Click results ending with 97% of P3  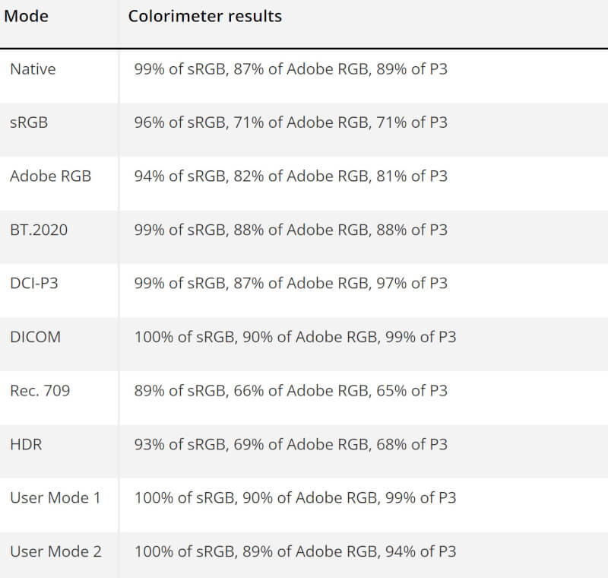(290, 283)
